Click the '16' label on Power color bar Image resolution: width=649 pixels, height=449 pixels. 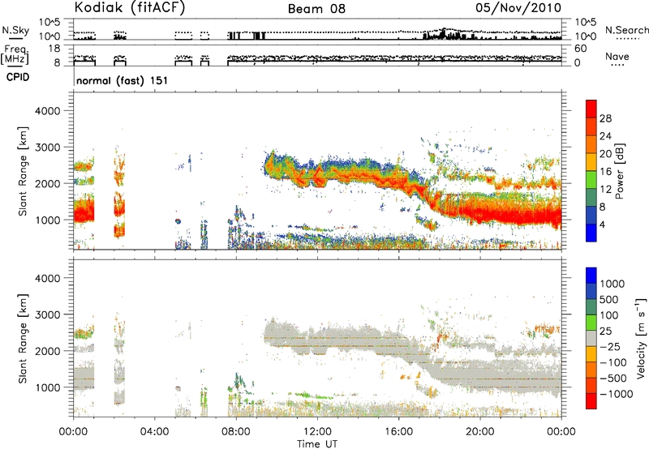click(605, 172)
